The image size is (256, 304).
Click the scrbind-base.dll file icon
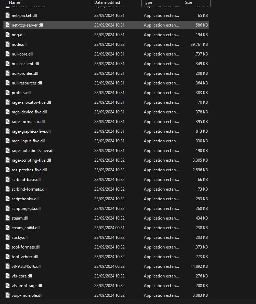(8, 180)
